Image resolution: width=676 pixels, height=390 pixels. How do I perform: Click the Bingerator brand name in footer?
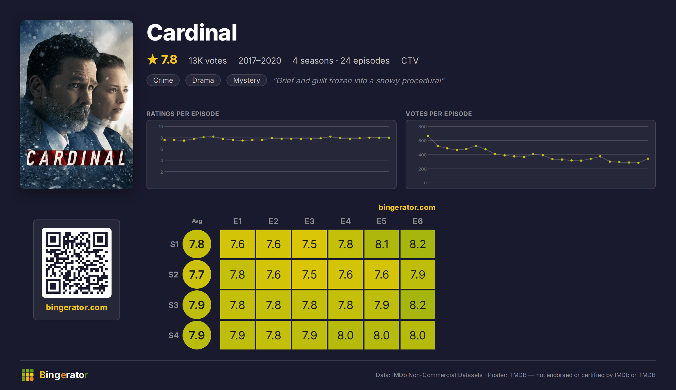[64, 375]
